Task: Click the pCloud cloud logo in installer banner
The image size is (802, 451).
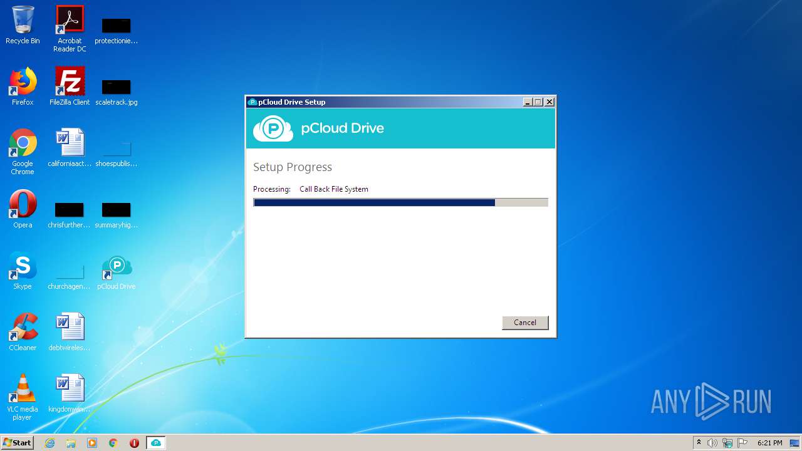Action: click(273, 128)
